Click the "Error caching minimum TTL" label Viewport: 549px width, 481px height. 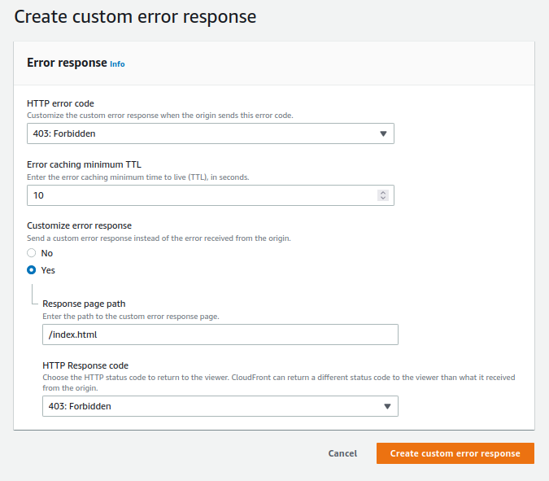pyautogui.click(x=84, y=164)
